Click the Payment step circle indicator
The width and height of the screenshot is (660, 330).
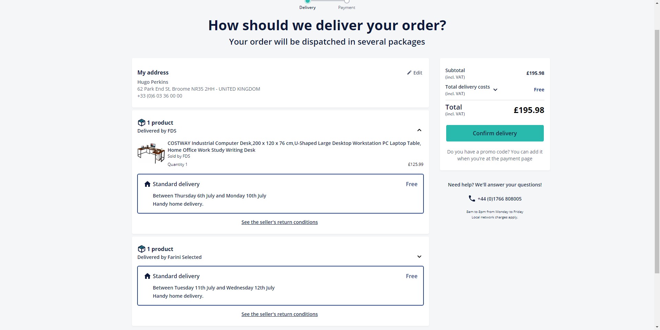pyautogui.click(x=347, y=1)
